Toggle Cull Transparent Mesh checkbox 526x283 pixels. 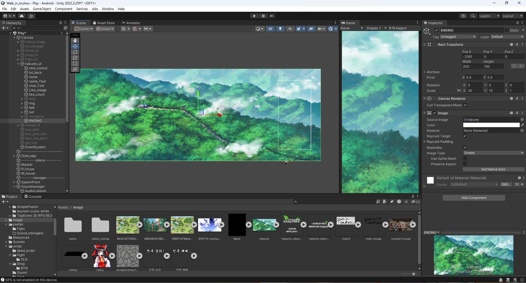465,105
